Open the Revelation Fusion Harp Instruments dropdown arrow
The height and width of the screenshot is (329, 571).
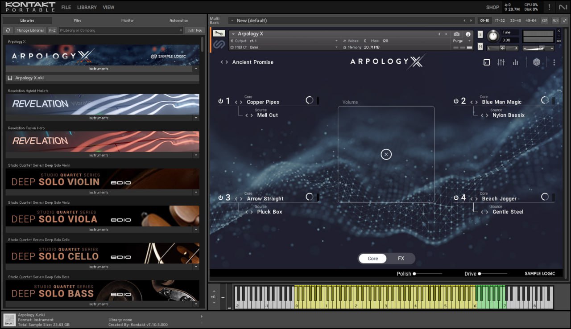tap(196, 155)
